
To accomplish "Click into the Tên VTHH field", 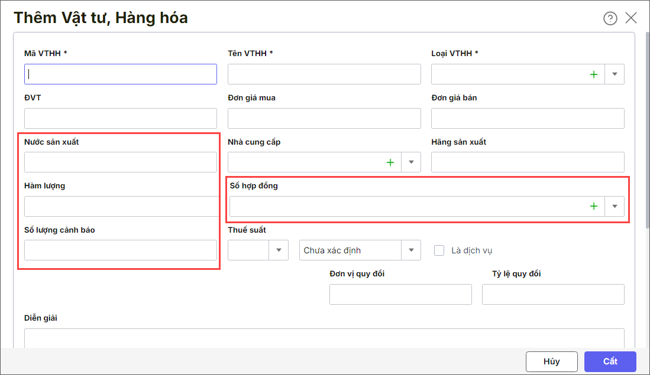I will [x=324, y=74].
